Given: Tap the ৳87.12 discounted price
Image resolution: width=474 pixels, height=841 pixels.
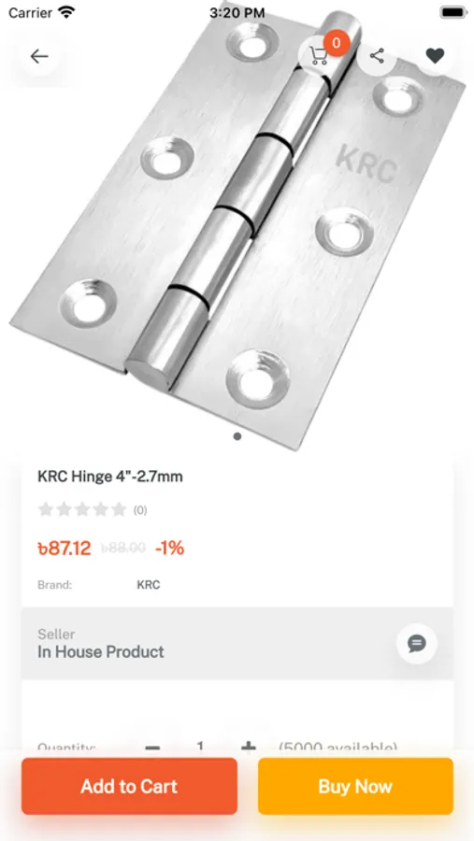Looking at the screenshot, I should pos(65,549).
